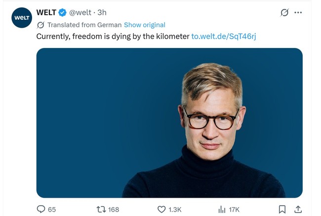This screenshot has width=321, height=216.
Task: Open the portrait photo of the man
Action: [169, 123]
